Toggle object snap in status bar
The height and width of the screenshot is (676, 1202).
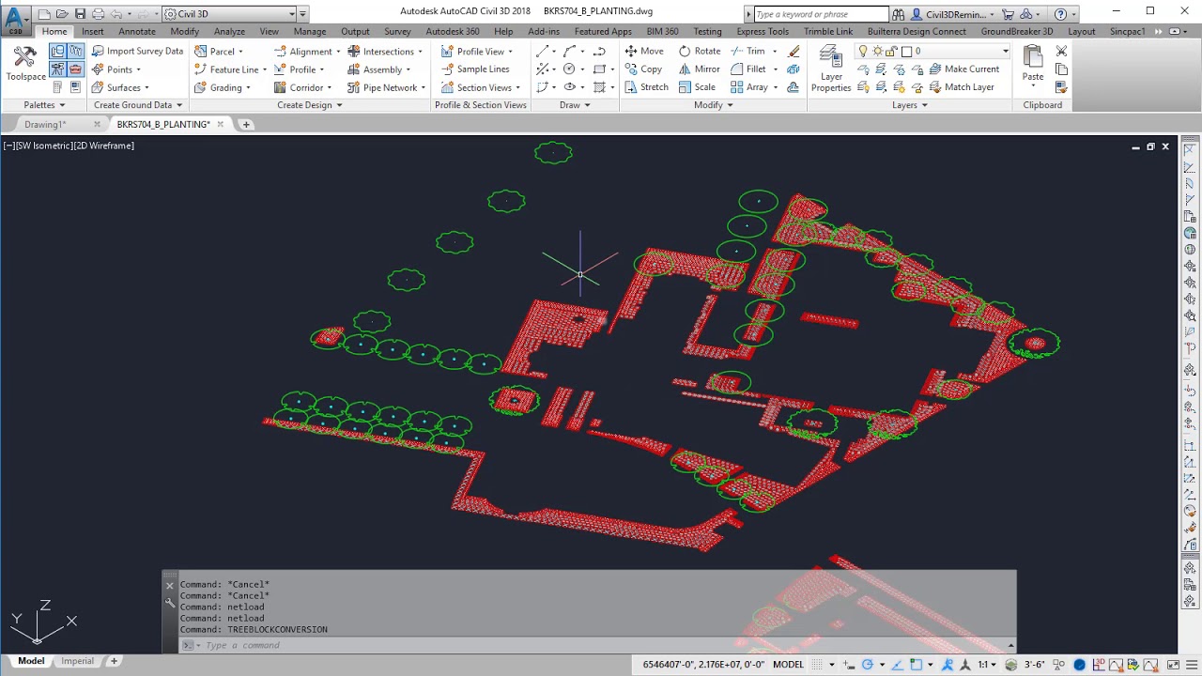[x=917, y=664]
